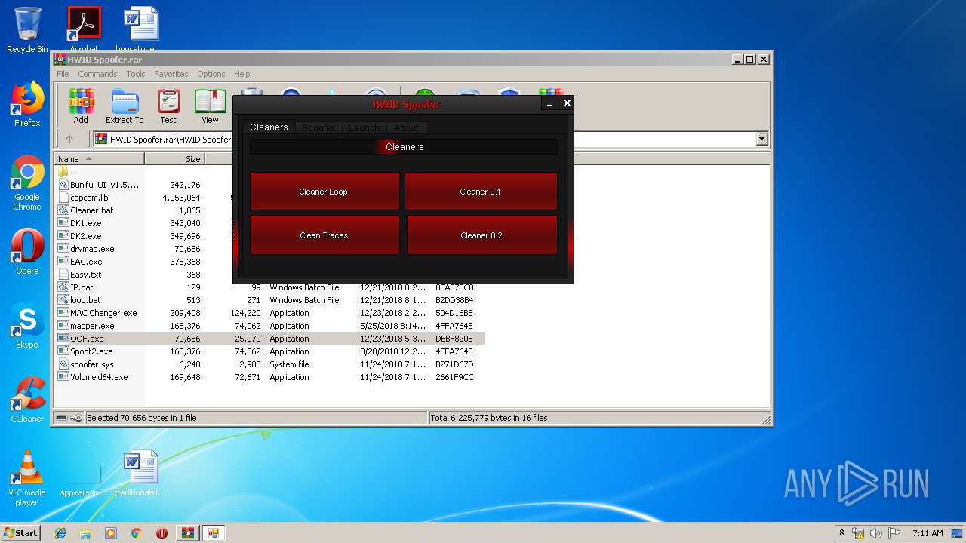Open Acrobat Reader desktop shortcut
Screen dimensions: 966x543
click(85, 29)
